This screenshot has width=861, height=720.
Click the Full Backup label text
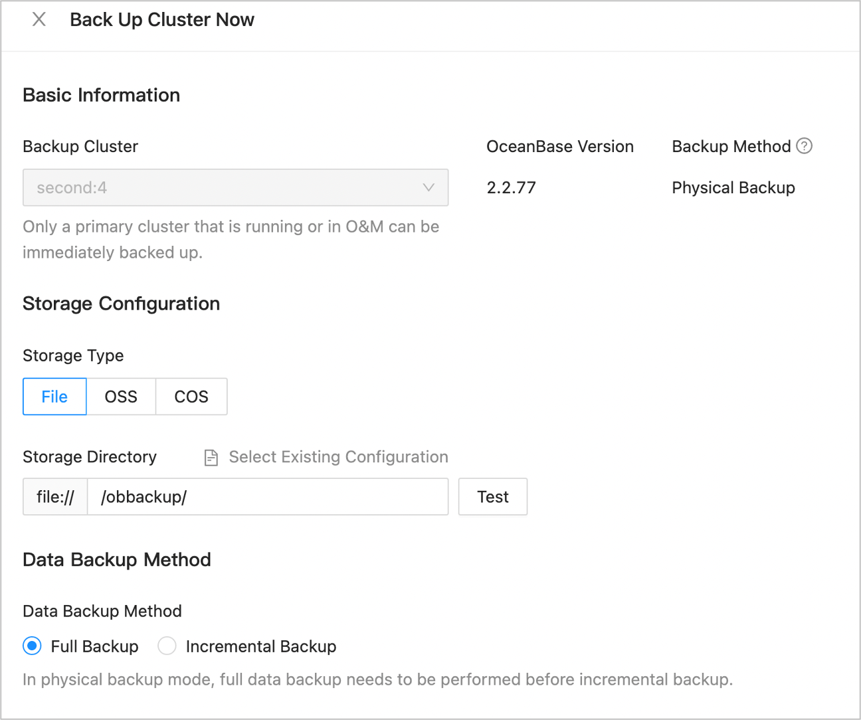pos(94,646)
